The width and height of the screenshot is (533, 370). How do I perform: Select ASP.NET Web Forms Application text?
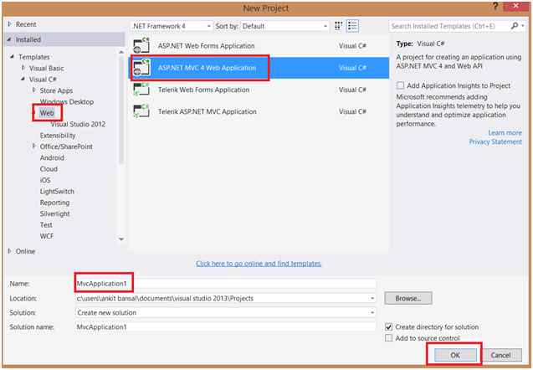pyautogui.click(x=207, y=45)
